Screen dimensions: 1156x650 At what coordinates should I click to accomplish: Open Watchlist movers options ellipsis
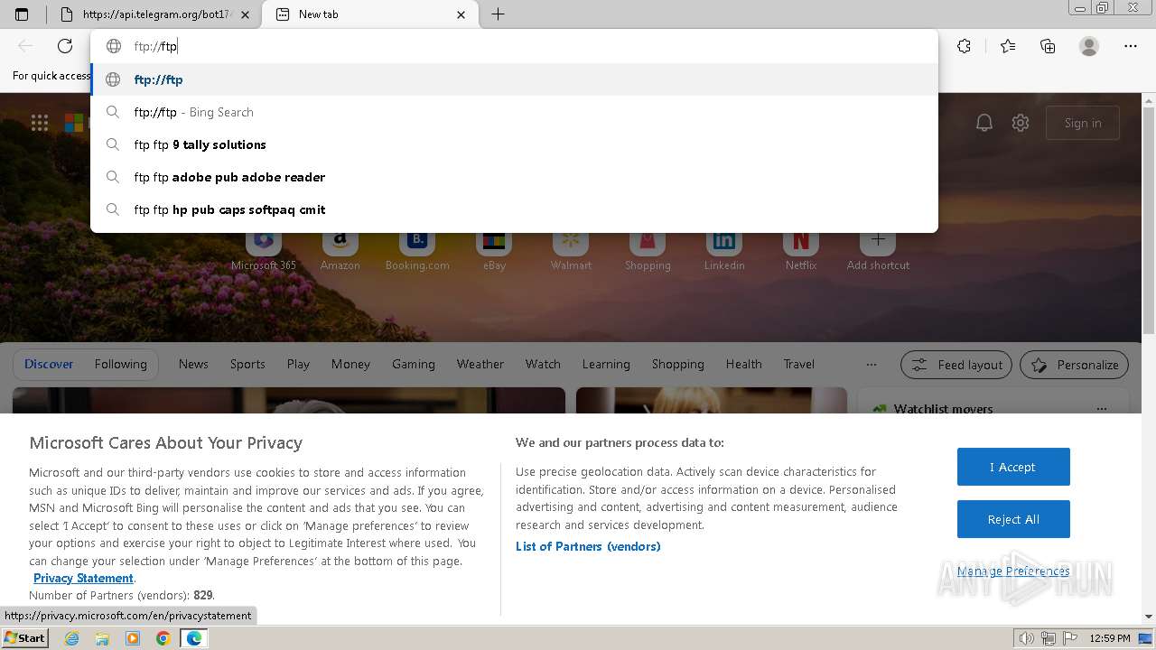[1101, 409]
